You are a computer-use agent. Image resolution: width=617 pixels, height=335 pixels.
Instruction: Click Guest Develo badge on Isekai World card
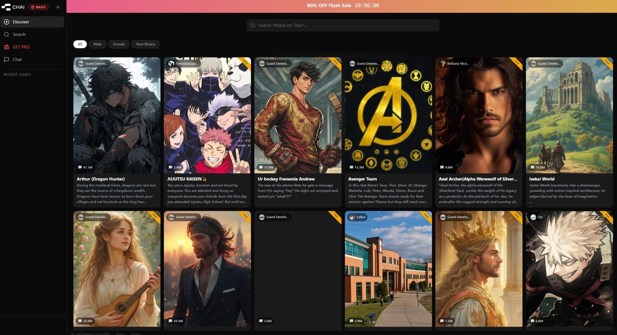[546, 64]
